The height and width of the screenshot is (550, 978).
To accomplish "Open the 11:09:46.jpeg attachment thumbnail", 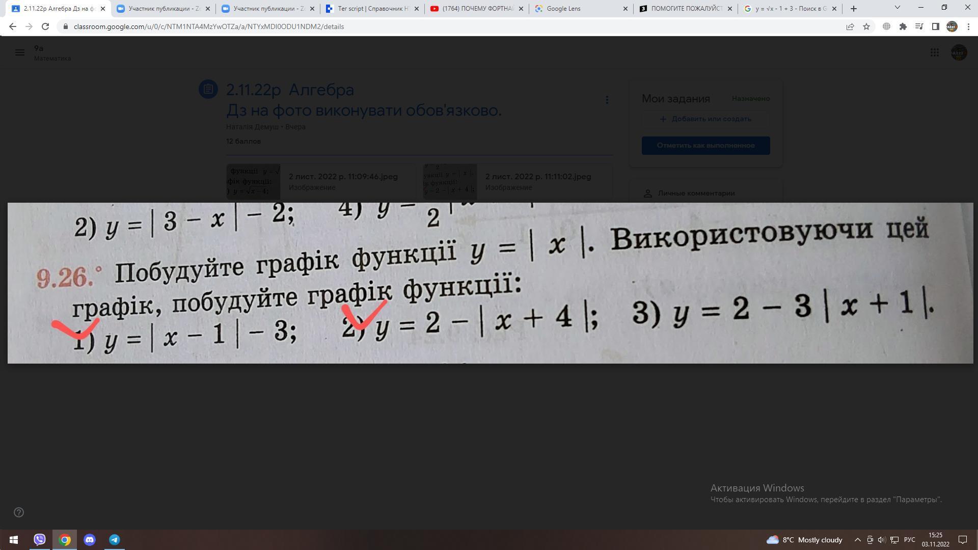I will pyautogui.click(x=253, y=182).
